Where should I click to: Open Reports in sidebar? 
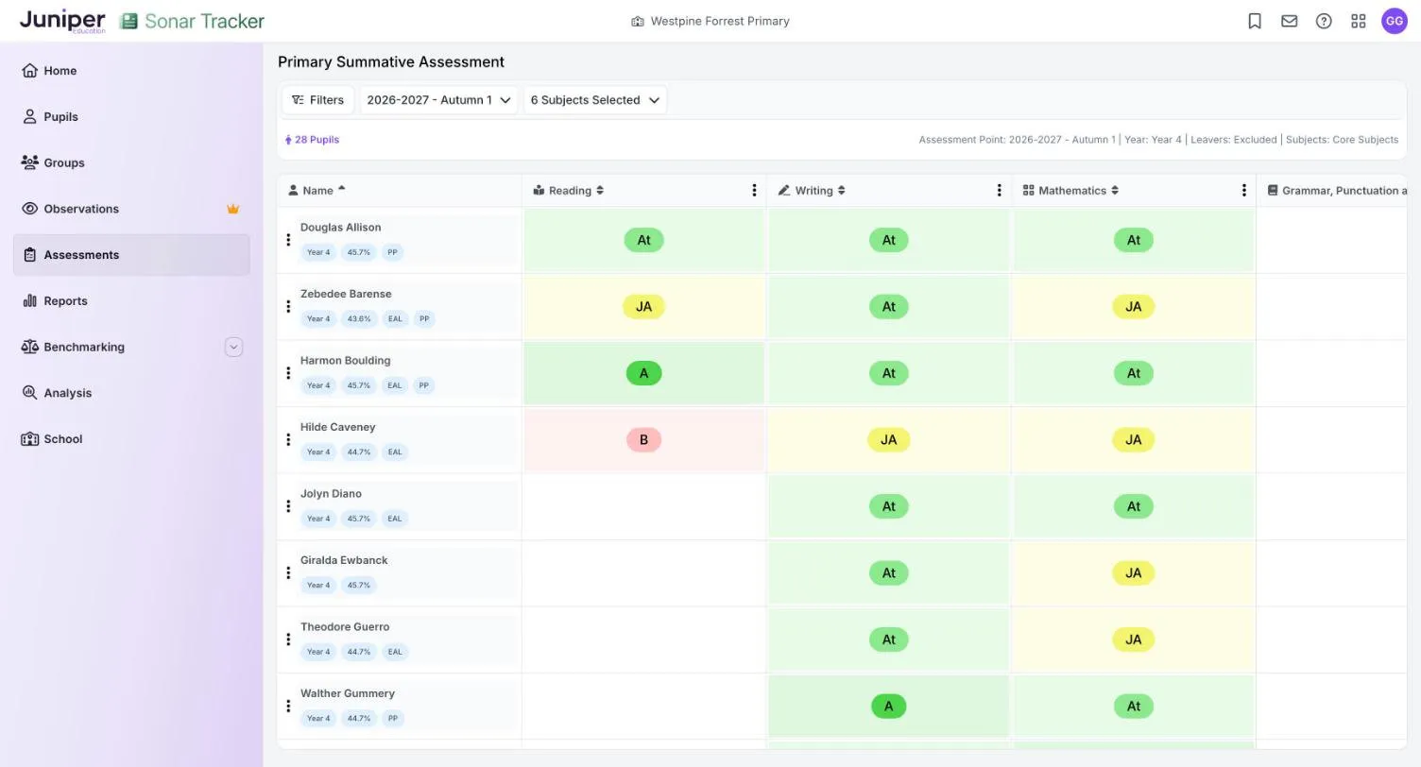(x=131, y=301)
